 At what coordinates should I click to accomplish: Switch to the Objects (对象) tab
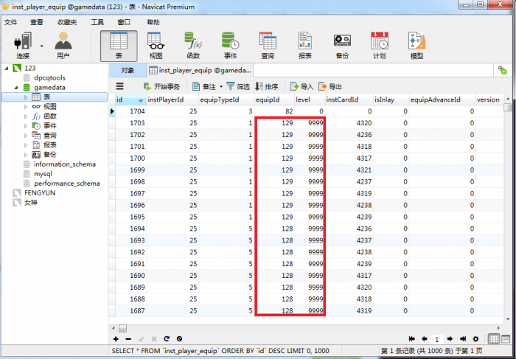(x=128, y=70)
